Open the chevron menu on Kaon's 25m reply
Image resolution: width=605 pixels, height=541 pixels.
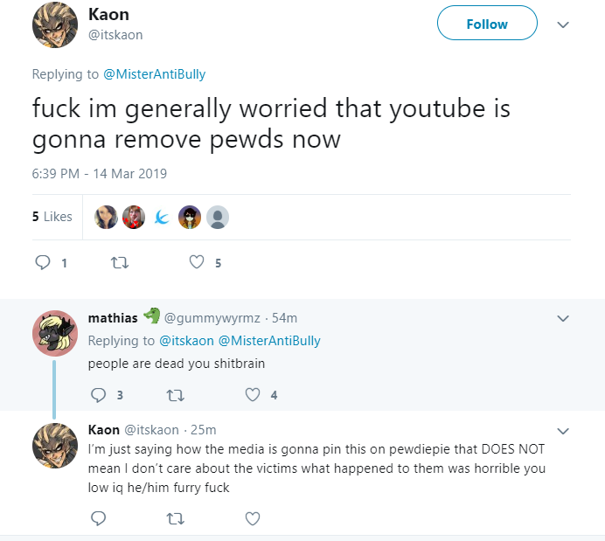click(x=563, y=431)
